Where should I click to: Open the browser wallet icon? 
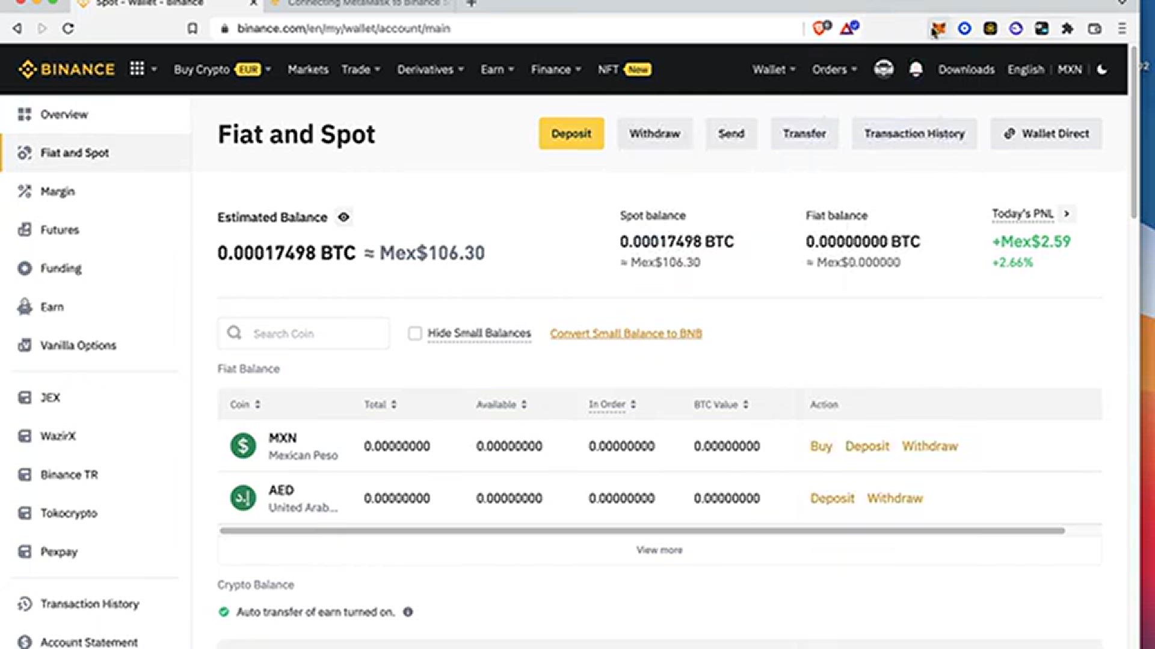[x=1094, y=28]
